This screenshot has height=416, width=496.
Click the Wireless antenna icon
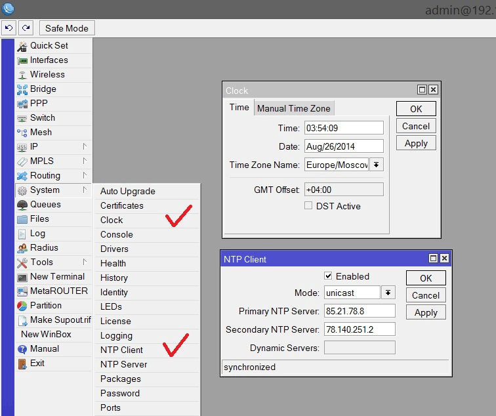tap(22, 75)
